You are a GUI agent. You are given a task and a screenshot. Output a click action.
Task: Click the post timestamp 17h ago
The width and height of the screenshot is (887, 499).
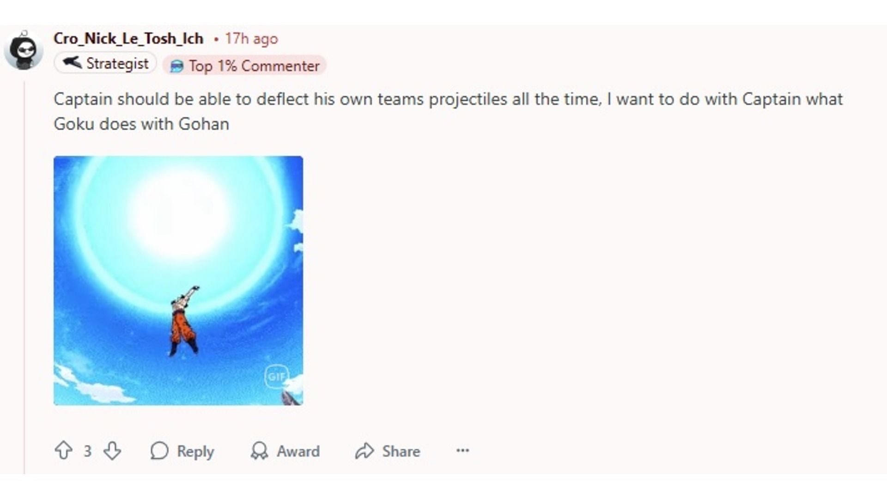251,38
